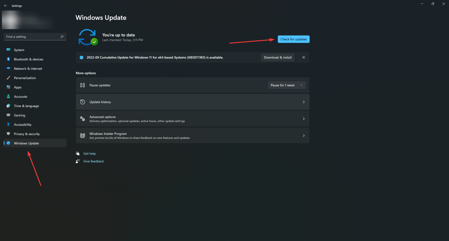Dismiss the cumulative update notification
Image resolution: width=449 pixels, height=241 pixels.
304,57
